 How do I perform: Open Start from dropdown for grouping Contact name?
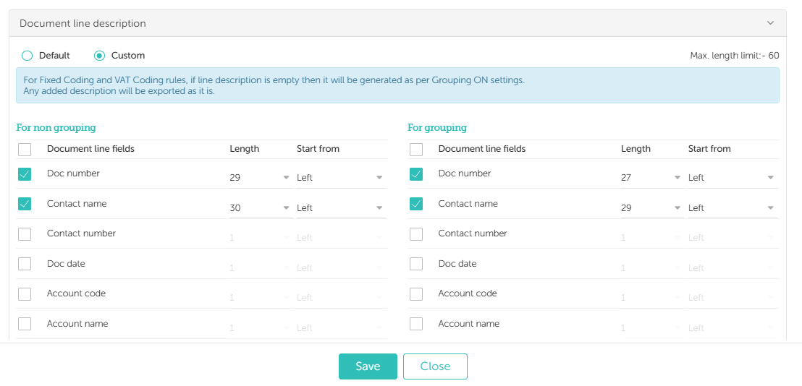click(x=731, y=208)
